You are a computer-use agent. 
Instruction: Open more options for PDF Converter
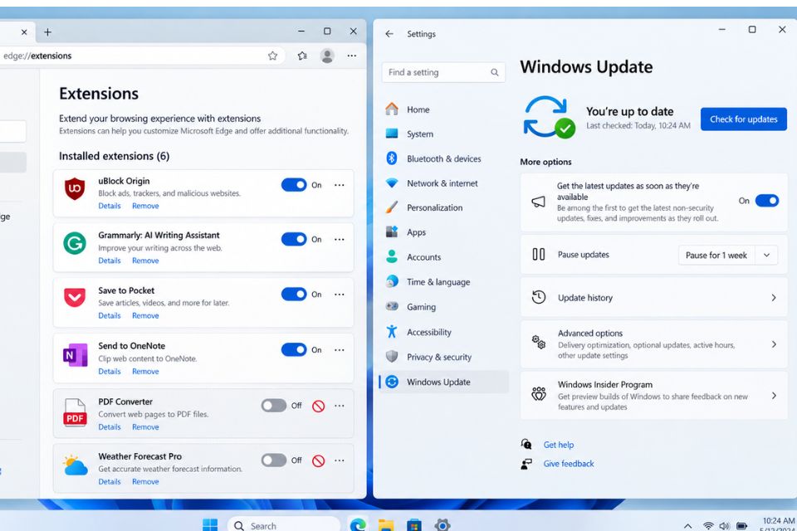coord(339,406)
